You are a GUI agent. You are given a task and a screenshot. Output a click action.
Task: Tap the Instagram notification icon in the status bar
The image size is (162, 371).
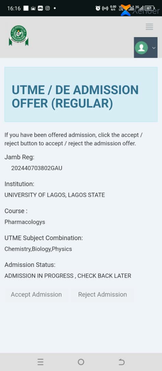pos(48,8)
